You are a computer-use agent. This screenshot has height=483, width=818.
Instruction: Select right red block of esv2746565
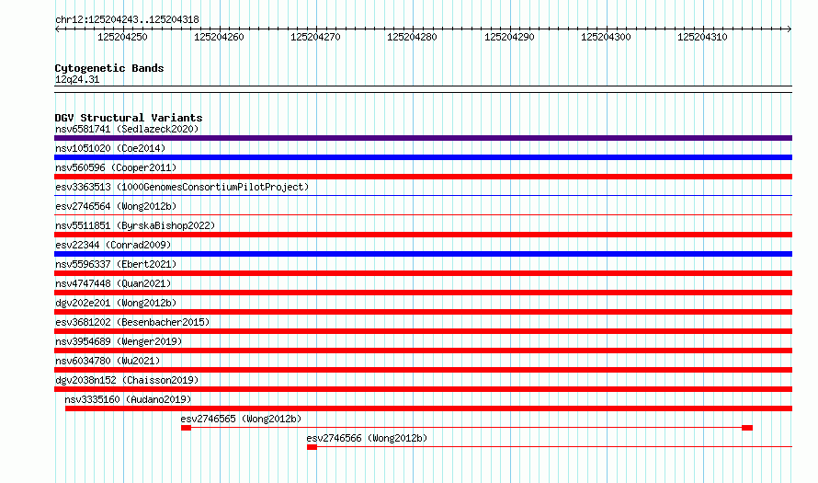point(747,428)
